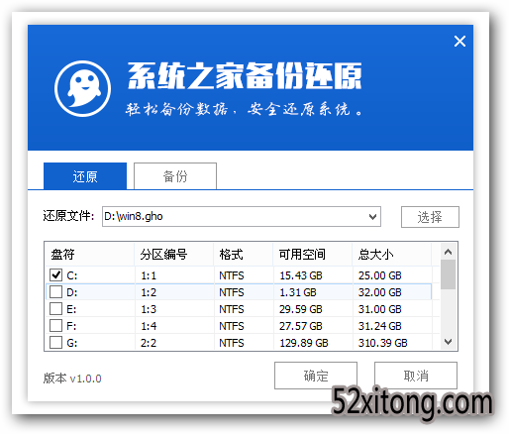This screenshot has width=509, height=434.
Task: Click scroll up arrow of partition list
Action: tap(448, 253)
